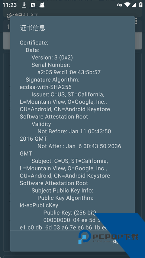Tap the id-ecPublicKey algorithm text
Viewport: 145px width, 258px height.
coord(39,205)
